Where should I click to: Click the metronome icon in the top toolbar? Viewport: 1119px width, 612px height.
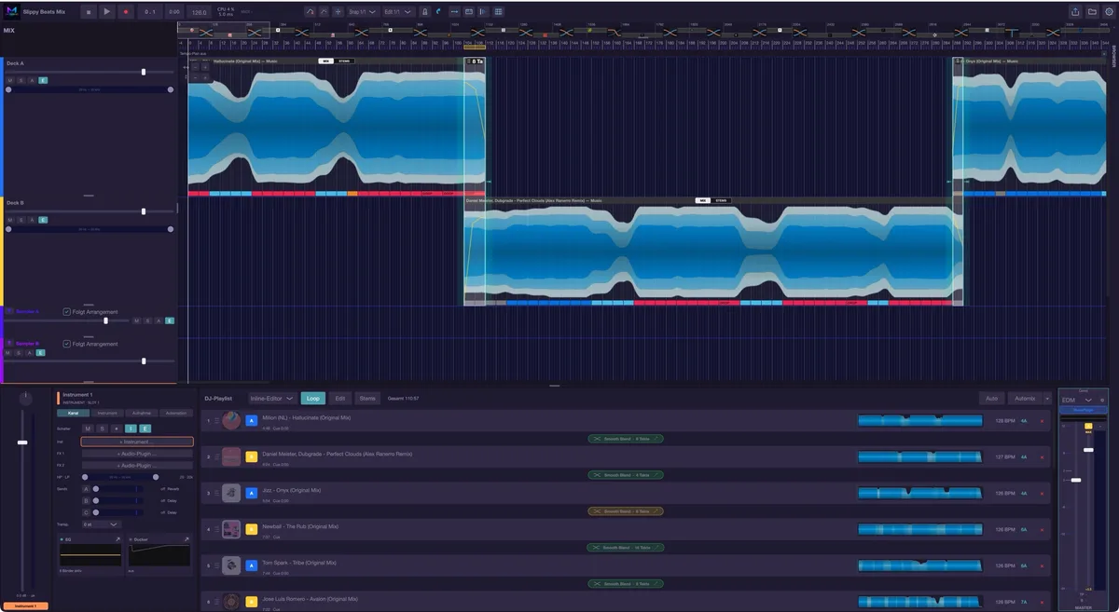424,12
